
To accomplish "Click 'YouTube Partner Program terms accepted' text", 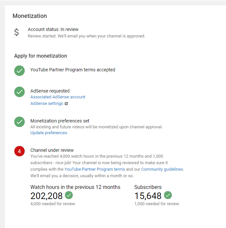I will [73, 70].
